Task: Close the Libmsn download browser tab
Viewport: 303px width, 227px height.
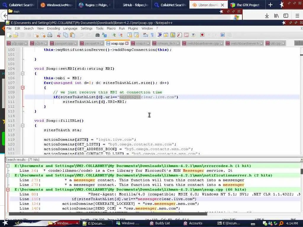Action: point(223,5)
